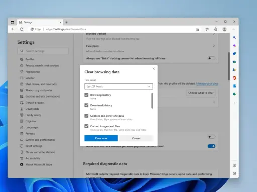The height and width of the screenshot is (192, 257).
Task: Uncheck Cookies and other site data
Action: tap(86, 116)
